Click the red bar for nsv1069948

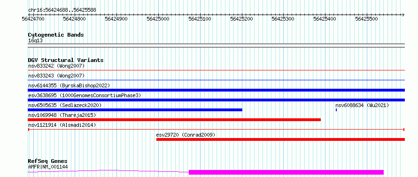click(x=174, y=120)
